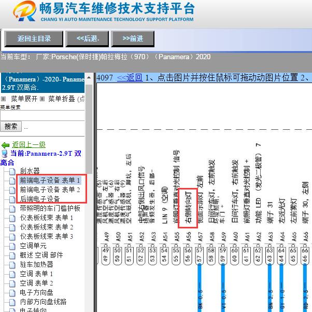Click the computer icon beside 当前:Panamera-2.9T
This screenshot has height=312, width=312.
[4, 154]
